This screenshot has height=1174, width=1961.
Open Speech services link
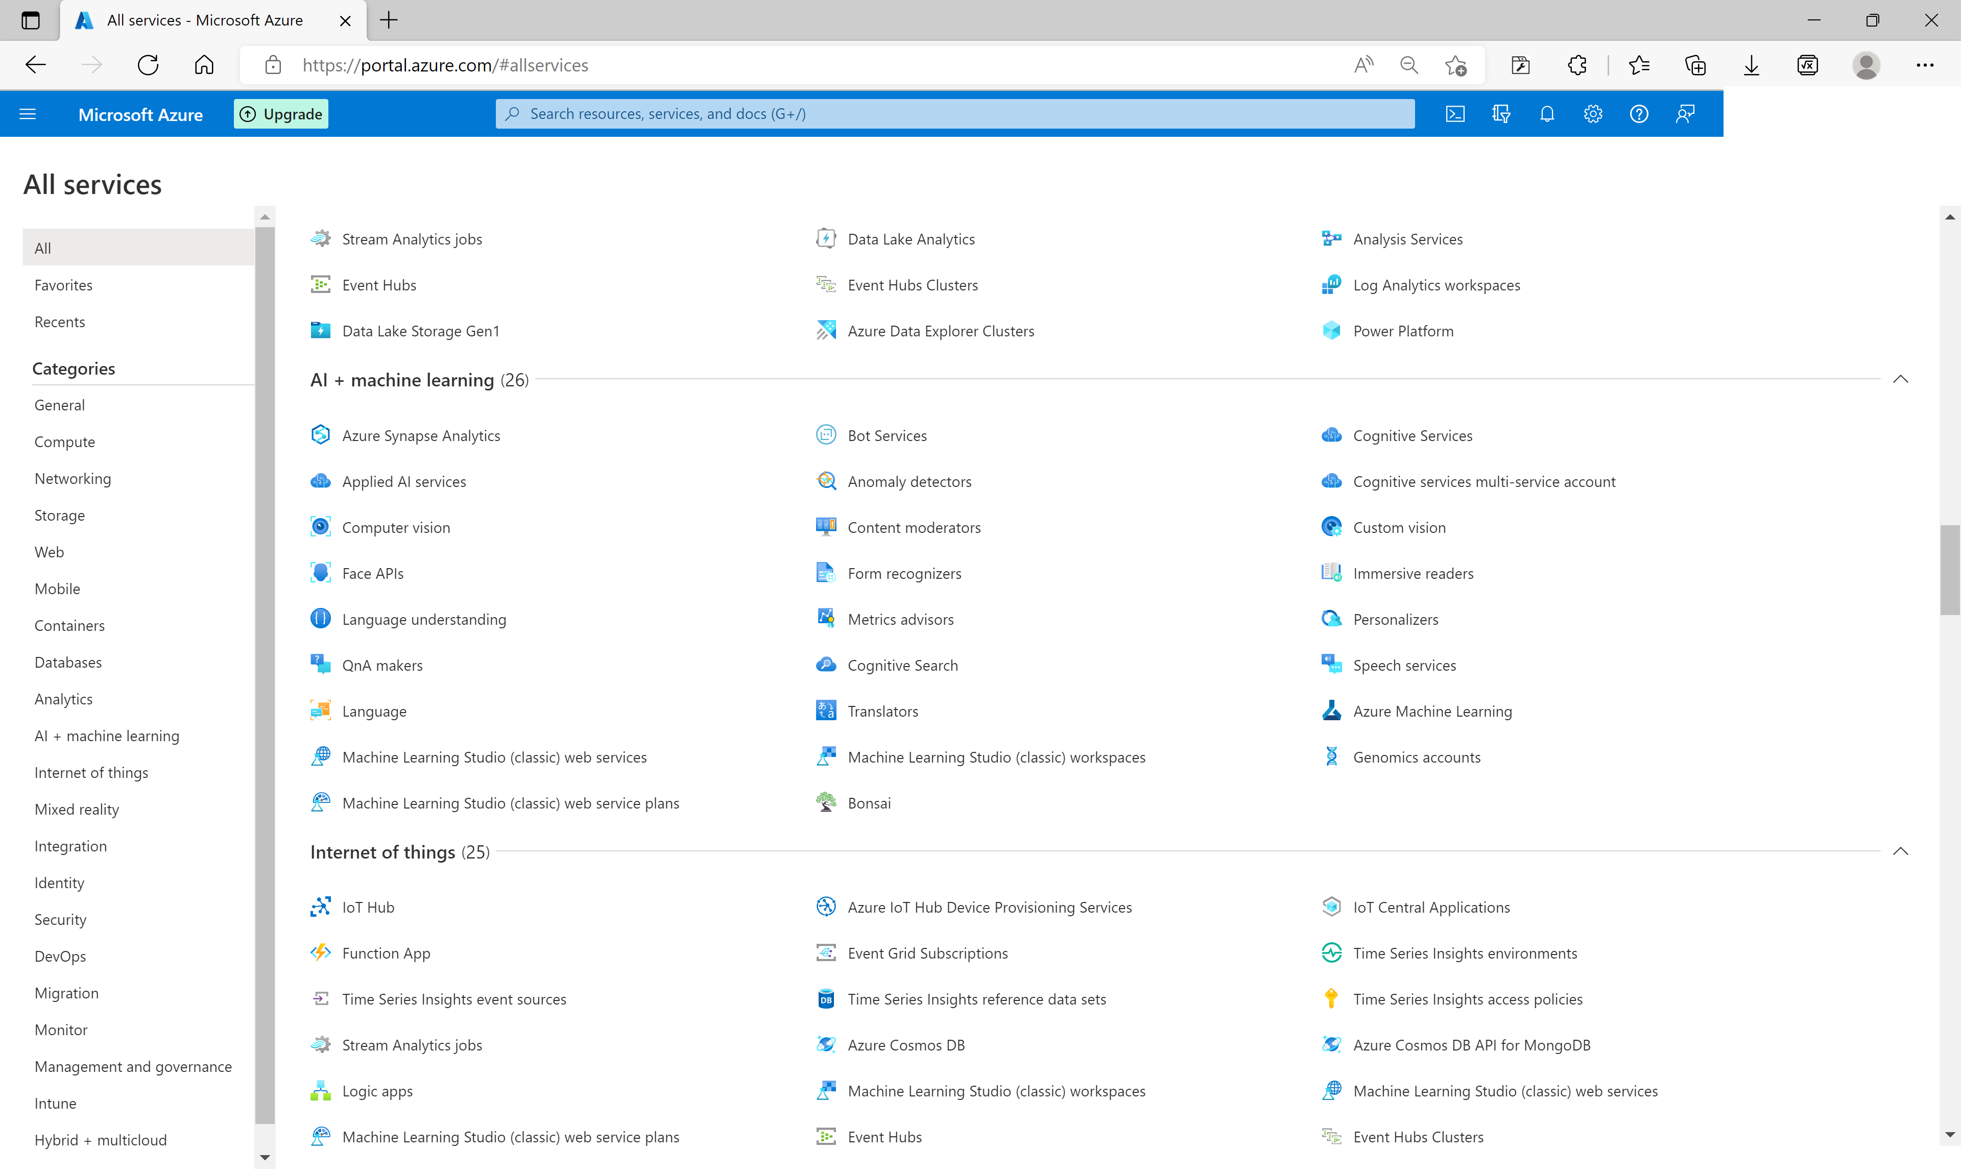pyautogui.click(x=1404, y=665)
